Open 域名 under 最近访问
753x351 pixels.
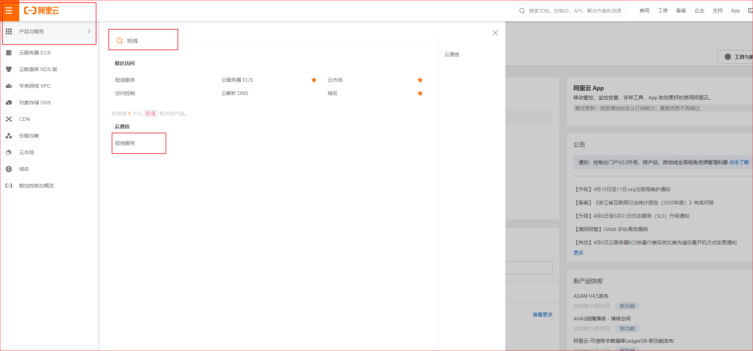click(332, 93)
